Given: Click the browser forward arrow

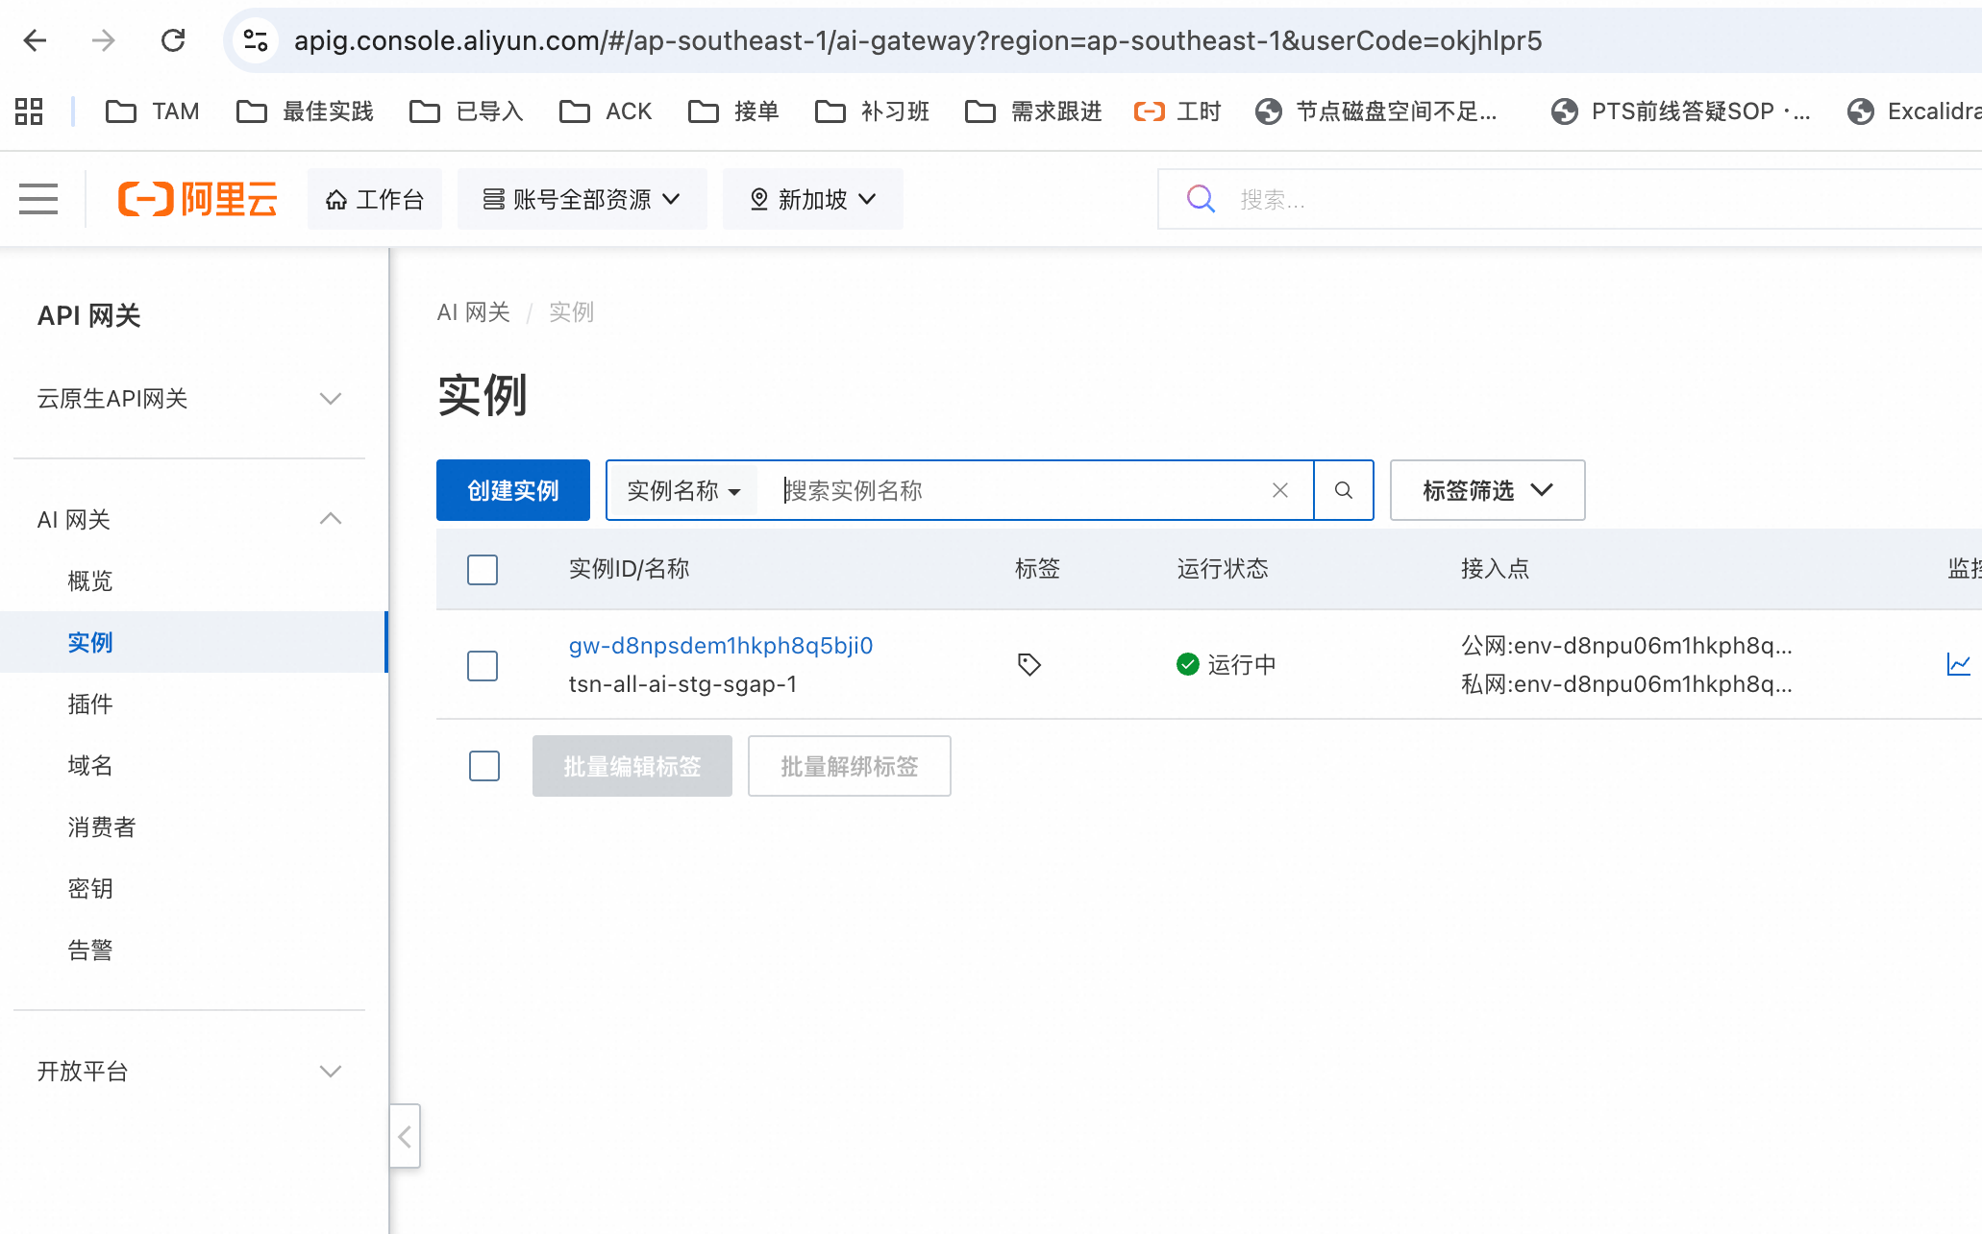Looking at the screenshot, I should [x=104, y=40].
